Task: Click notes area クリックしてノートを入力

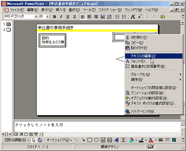Action: 97,126
